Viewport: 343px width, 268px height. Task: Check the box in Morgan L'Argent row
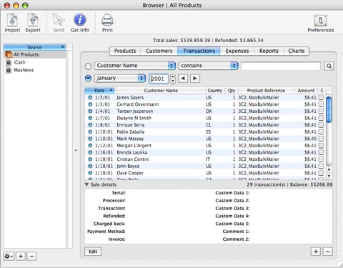321,146
